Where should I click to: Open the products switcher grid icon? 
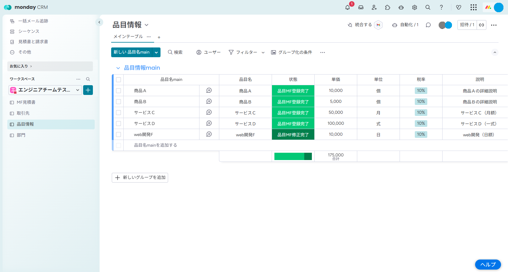(x=473, y=7)
